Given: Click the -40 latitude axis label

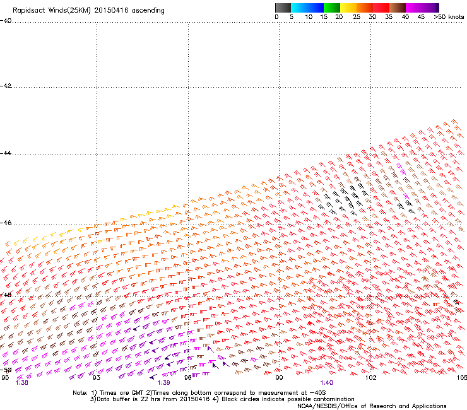Looking at the screenshot, I should point(6,21).
